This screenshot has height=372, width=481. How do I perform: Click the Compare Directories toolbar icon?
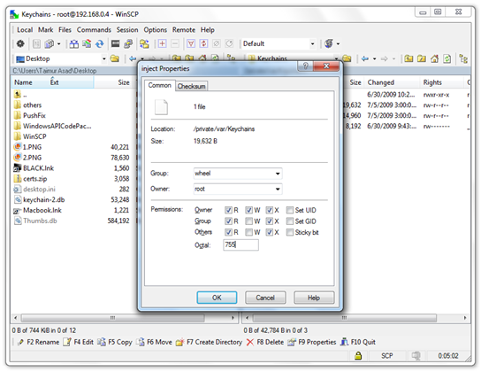[73, 43]
